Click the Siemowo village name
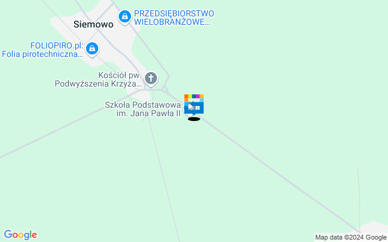This screenshot has width=388, height=242. pyautogui.click(x=93, y=24)
